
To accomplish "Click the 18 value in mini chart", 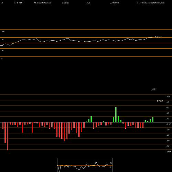I will coord(111,163).
